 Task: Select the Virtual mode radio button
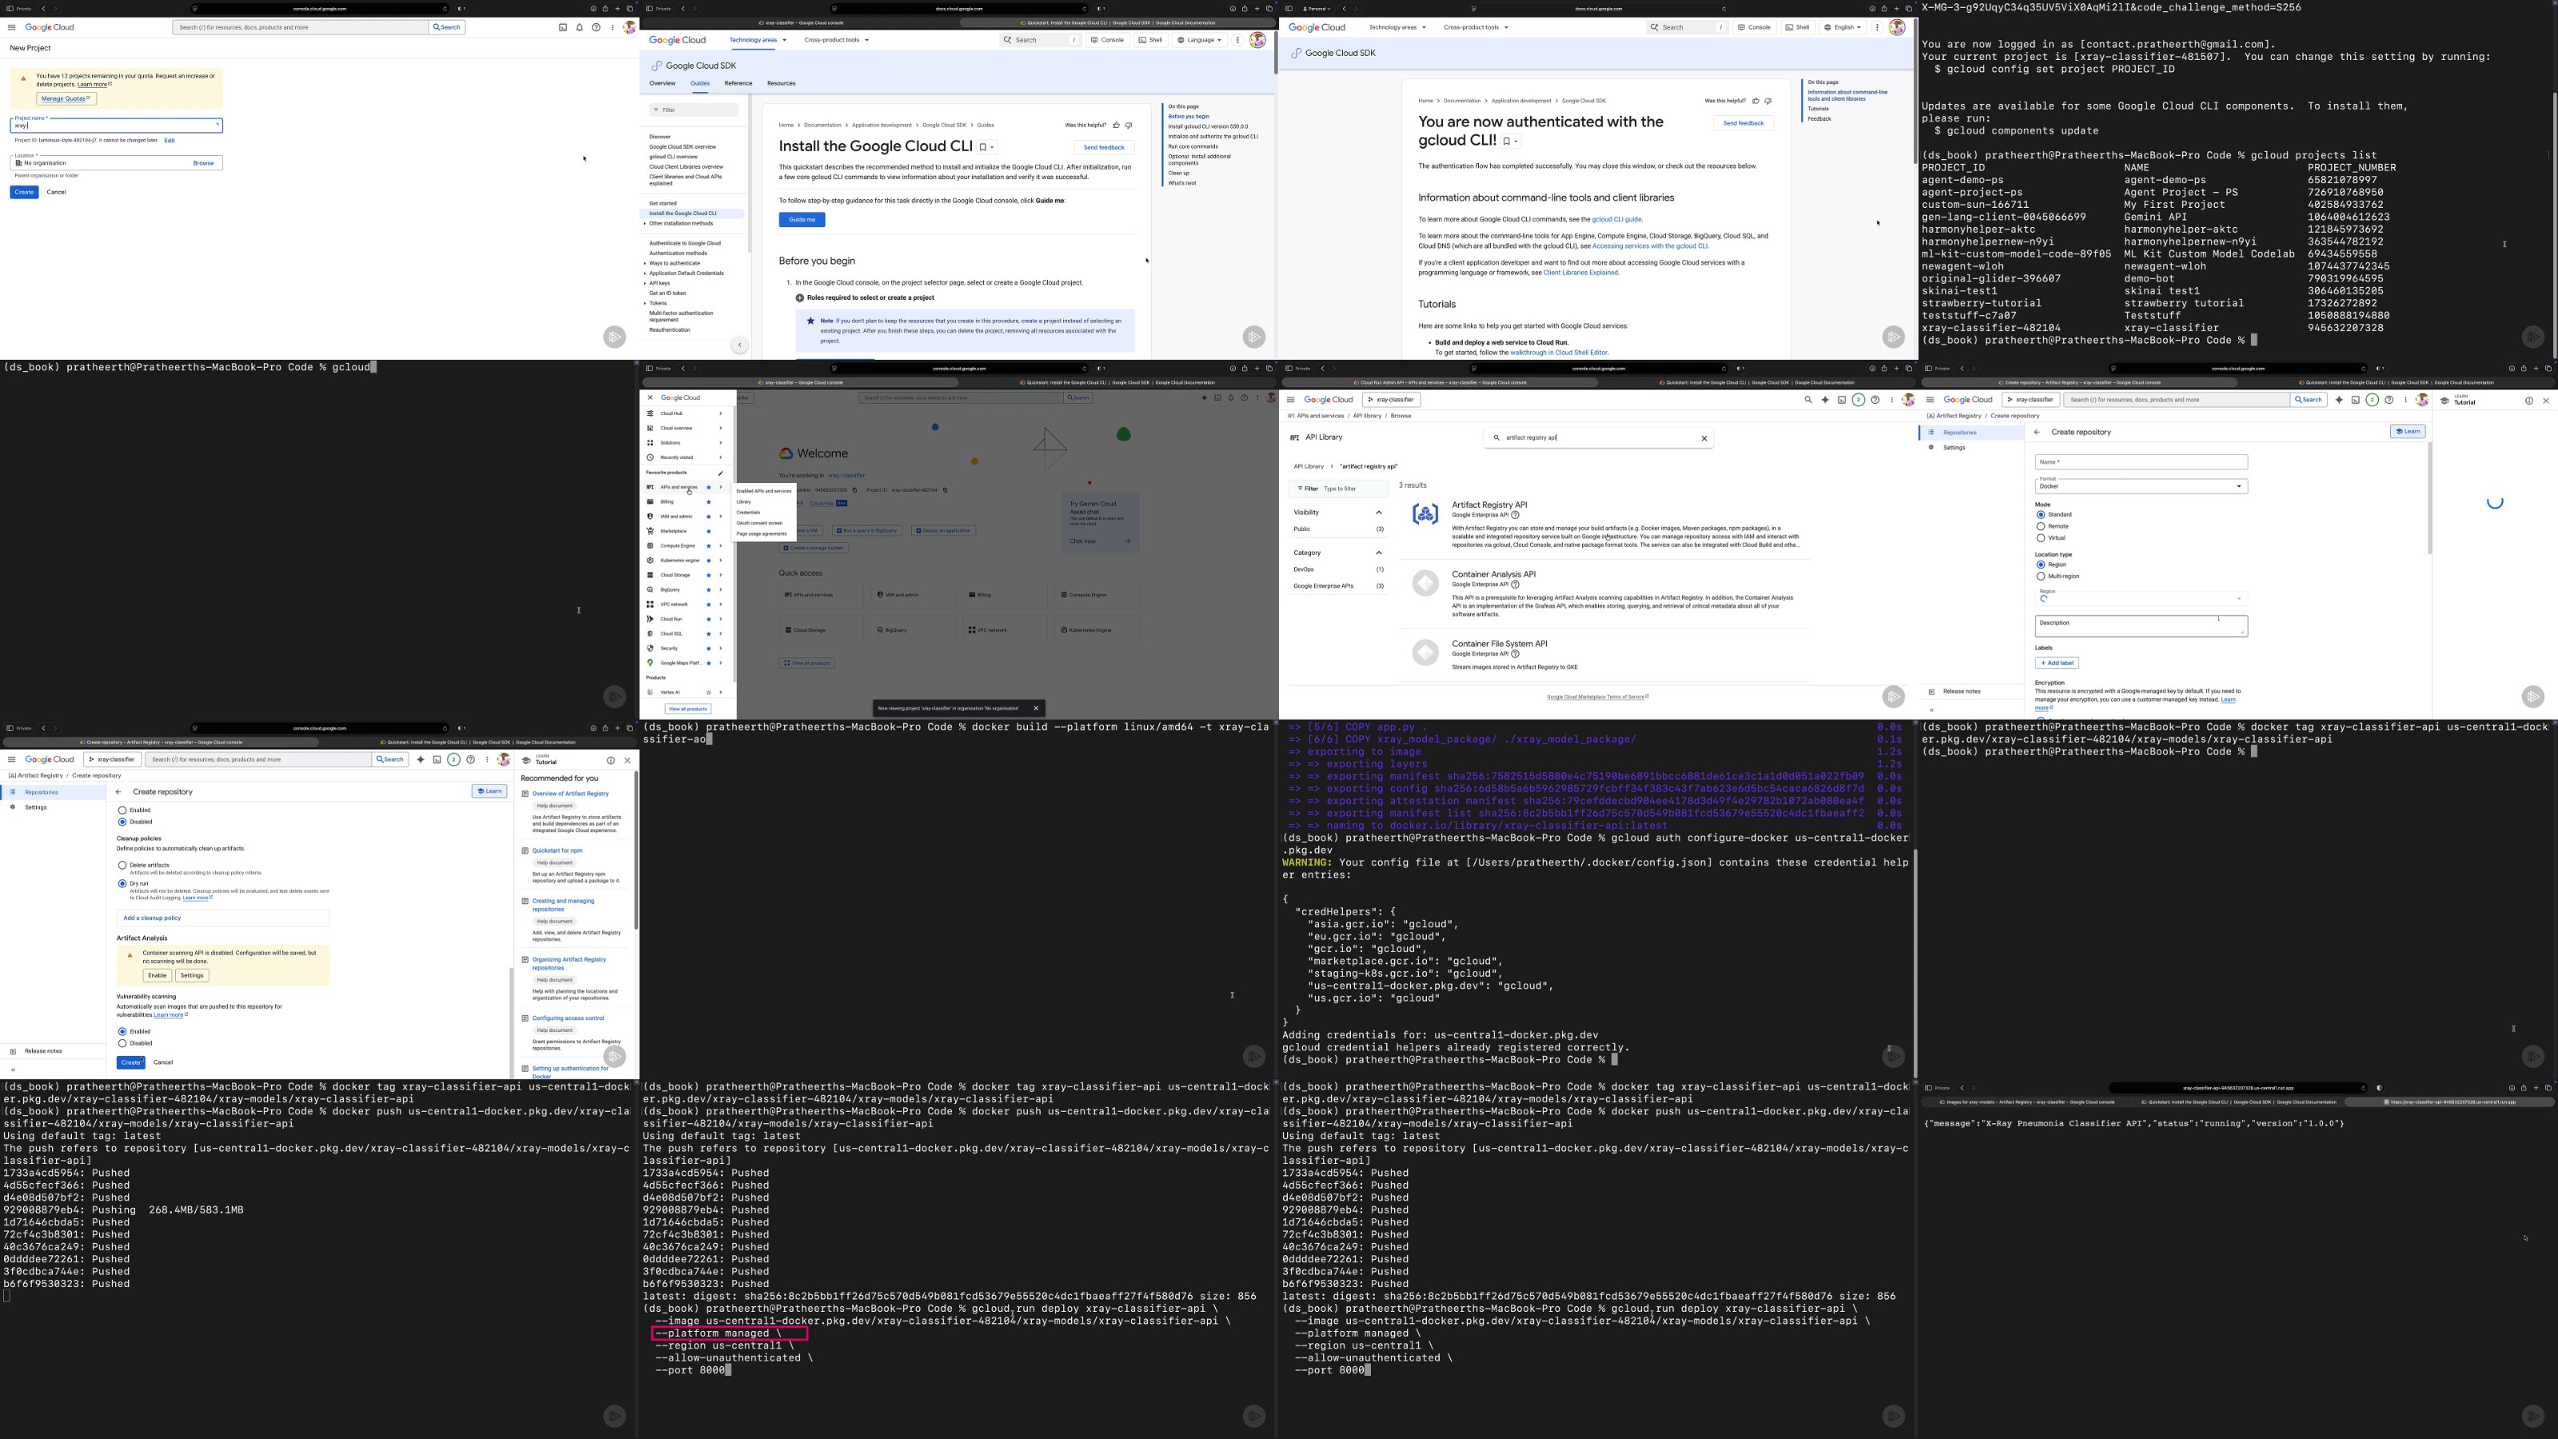coord(2041,538)
